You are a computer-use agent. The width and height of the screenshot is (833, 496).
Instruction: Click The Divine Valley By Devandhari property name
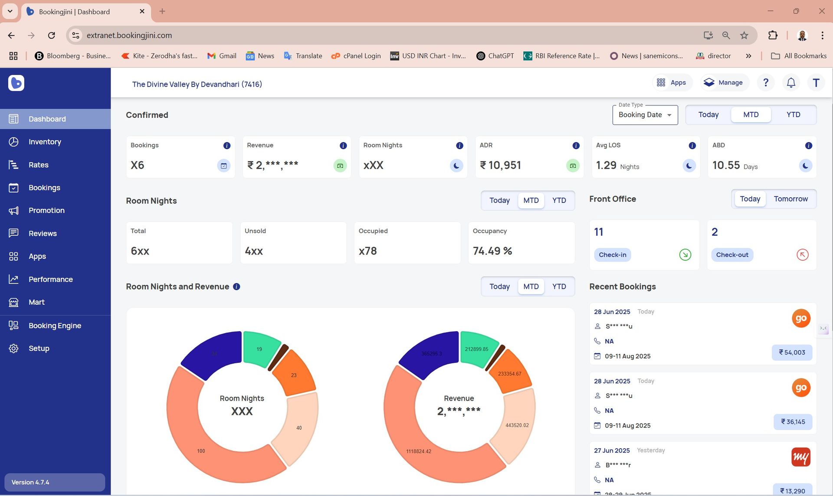197,85
